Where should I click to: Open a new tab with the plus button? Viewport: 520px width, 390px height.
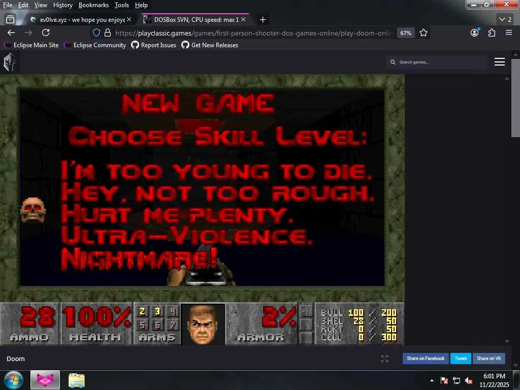coord(263,20)
